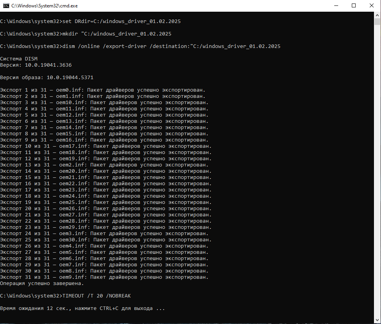Screen dimensions: 381x324
Task: Click the line "Версия: 10.0.19041.3636"
Action: coord(36,65)
